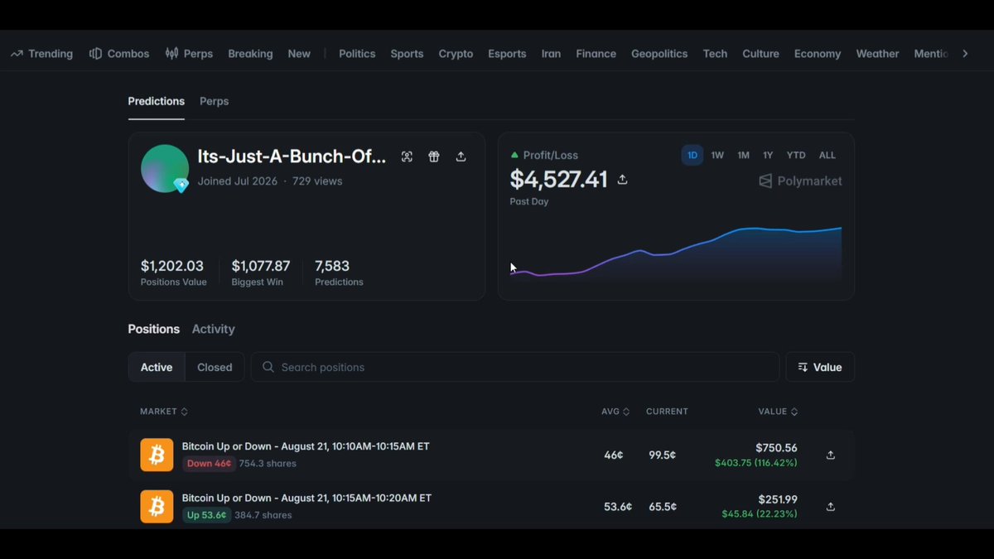Open the Bitcoin 10:10AM-10:15AM ET market link
994x559 pixels.
pyautogui.click(x=306, y=446)
